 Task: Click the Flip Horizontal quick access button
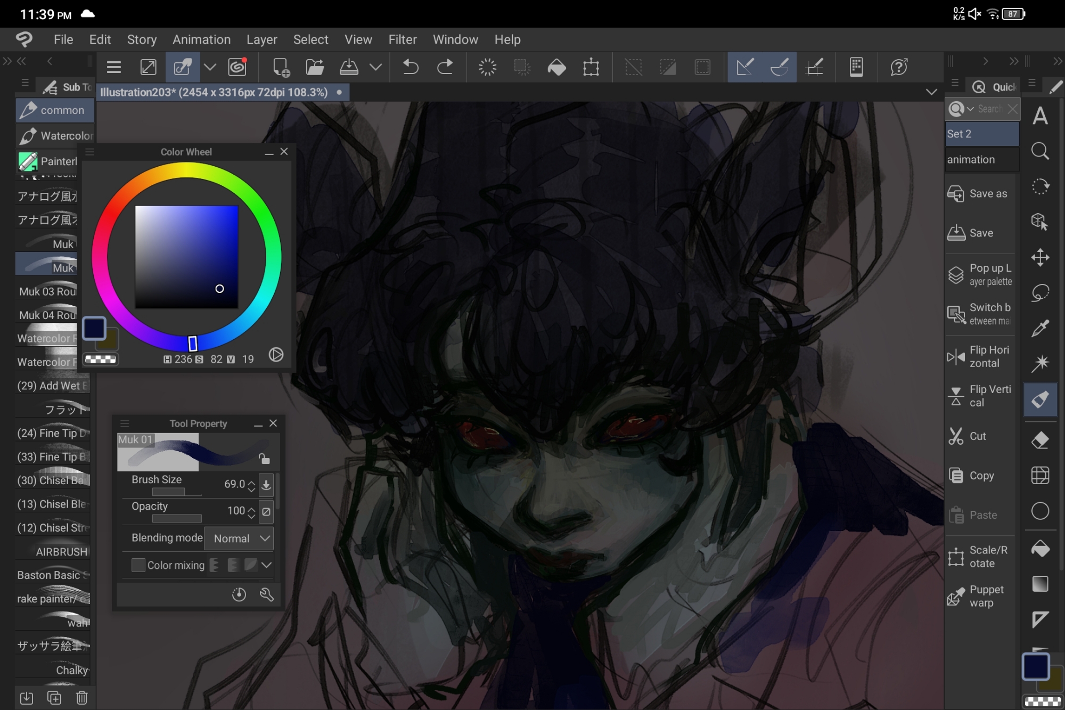pos(980,356)
